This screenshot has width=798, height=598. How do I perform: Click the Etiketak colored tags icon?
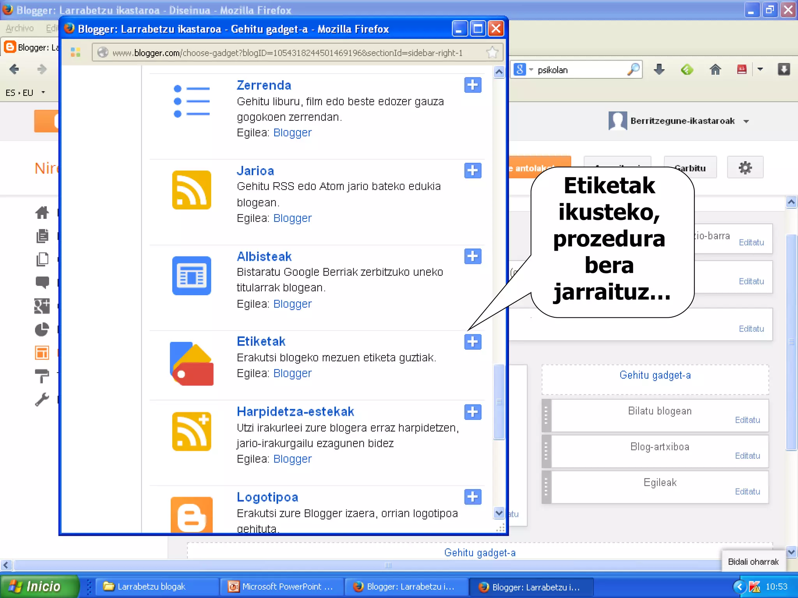click(x=191, y=364)
